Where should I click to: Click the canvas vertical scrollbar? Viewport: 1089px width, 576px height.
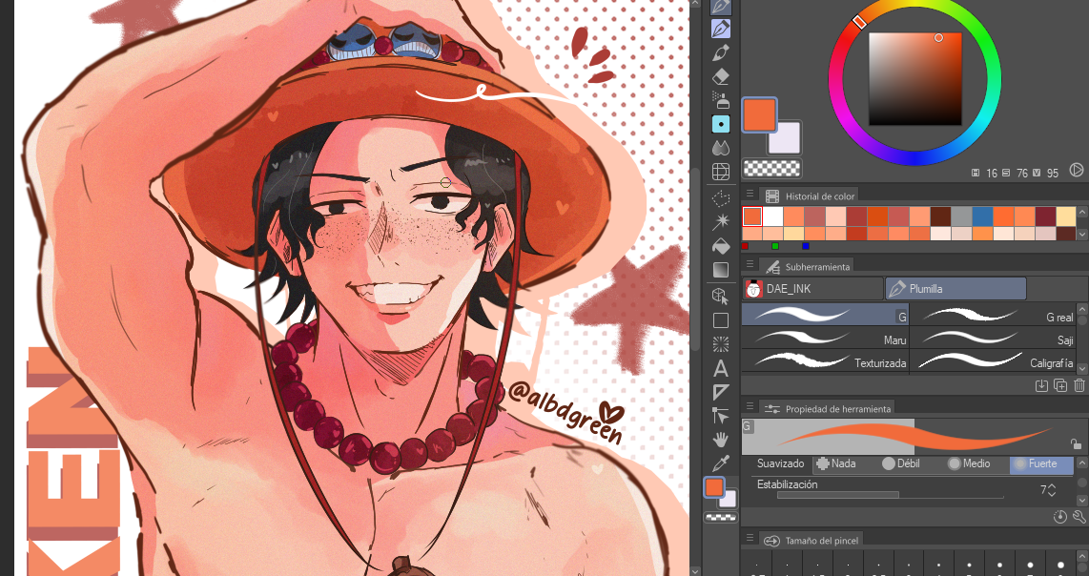point(694,257)
